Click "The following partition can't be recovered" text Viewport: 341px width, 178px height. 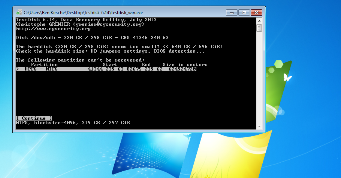point(80,60)
